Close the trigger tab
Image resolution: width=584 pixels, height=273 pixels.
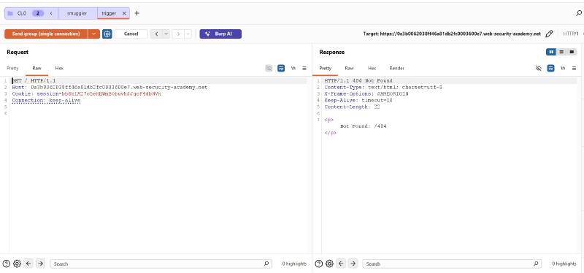click(x=124, y=13)
